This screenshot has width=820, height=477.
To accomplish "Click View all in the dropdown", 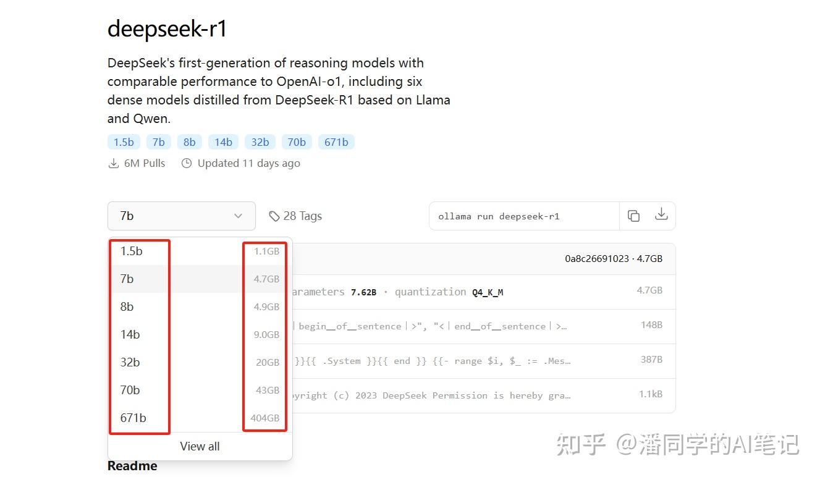I will [x=200, y=446].
